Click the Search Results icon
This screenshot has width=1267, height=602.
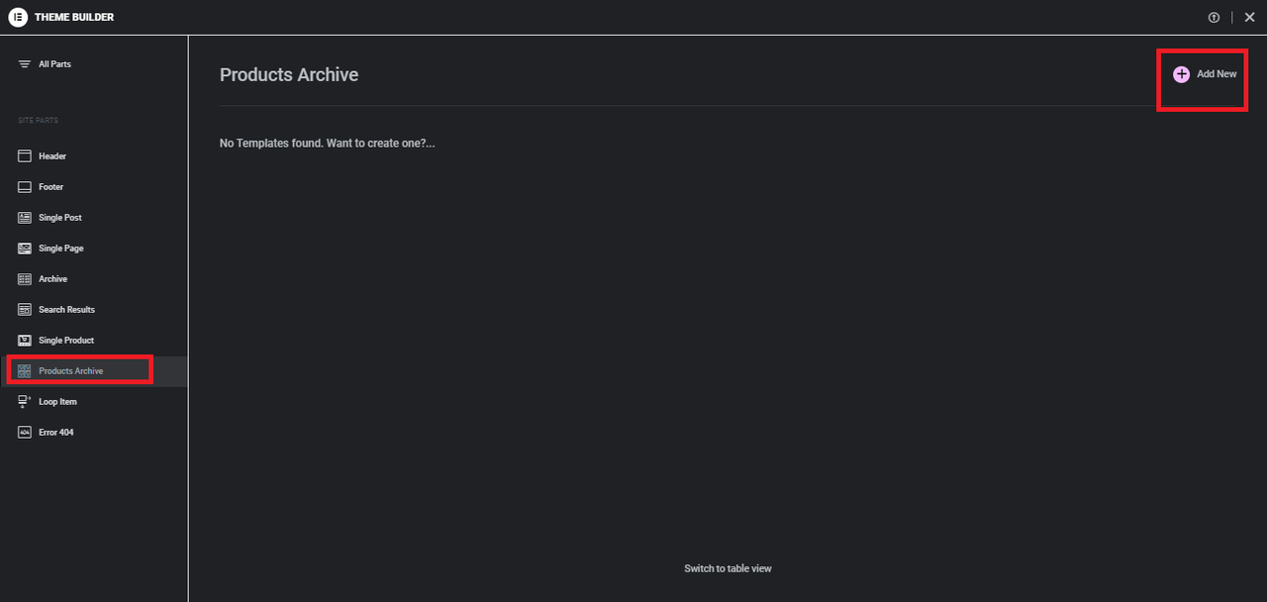coord(25,310)
